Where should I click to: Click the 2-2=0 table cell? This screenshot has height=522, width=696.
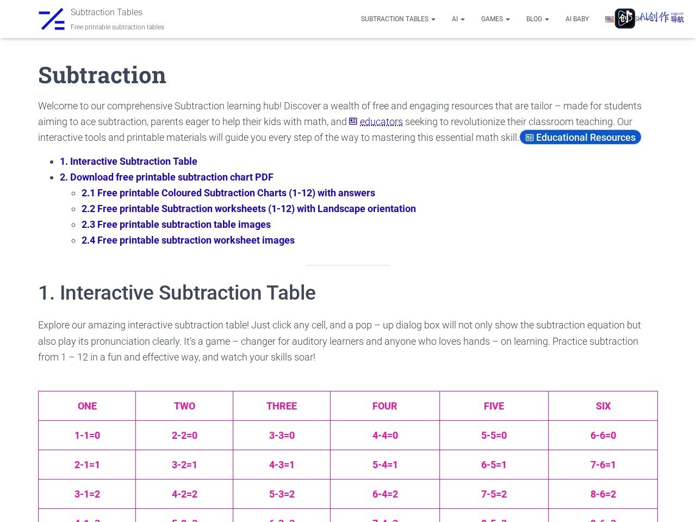[x=184, y=436]
